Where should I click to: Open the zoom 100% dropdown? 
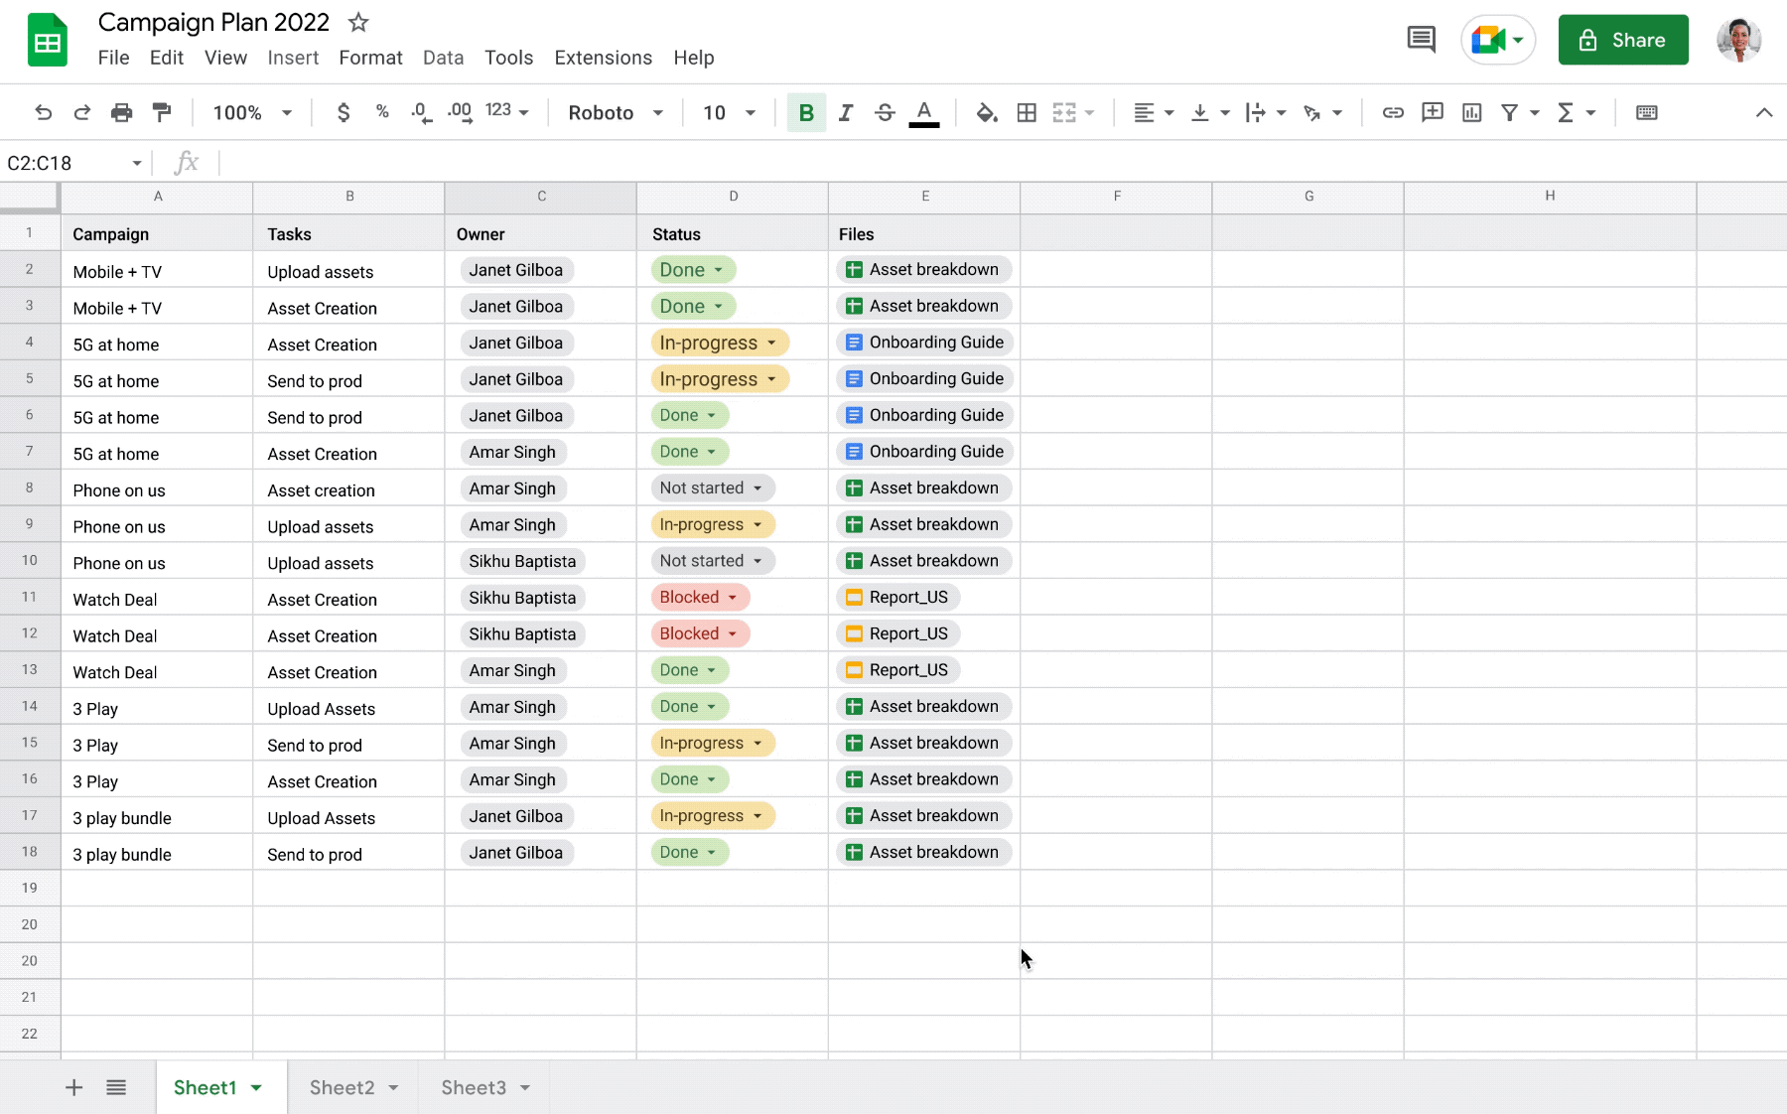(252, 113)
